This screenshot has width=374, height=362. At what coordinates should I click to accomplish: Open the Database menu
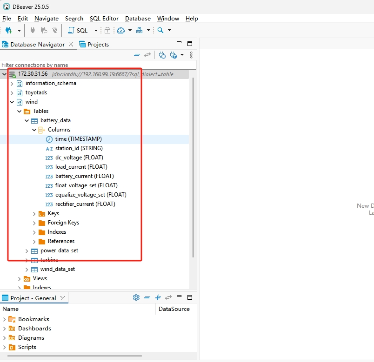point(138,19)
